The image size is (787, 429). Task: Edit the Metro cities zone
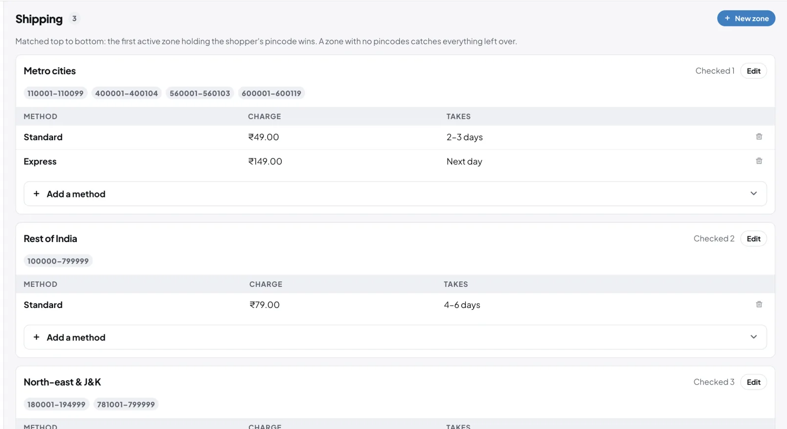[x=754, y=71]
